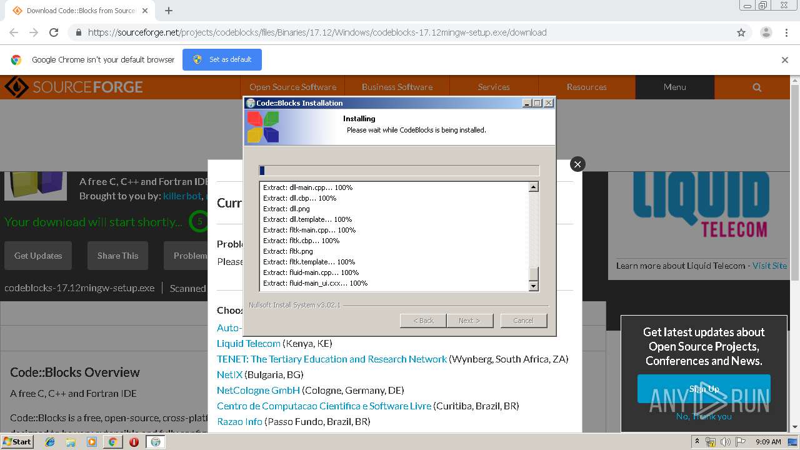
Task: Click the installer progress bar
Action: tap(399, 171)
